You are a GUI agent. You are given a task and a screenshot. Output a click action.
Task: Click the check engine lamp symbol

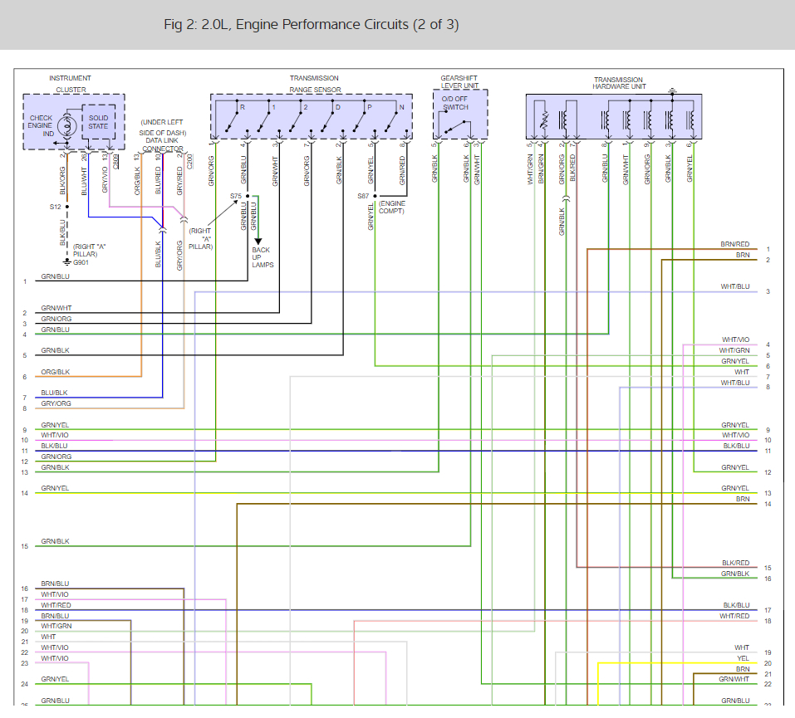click(x=67, y=126)
